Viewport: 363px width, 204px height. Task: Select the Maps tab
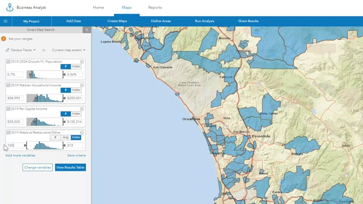tap(127, 8)
